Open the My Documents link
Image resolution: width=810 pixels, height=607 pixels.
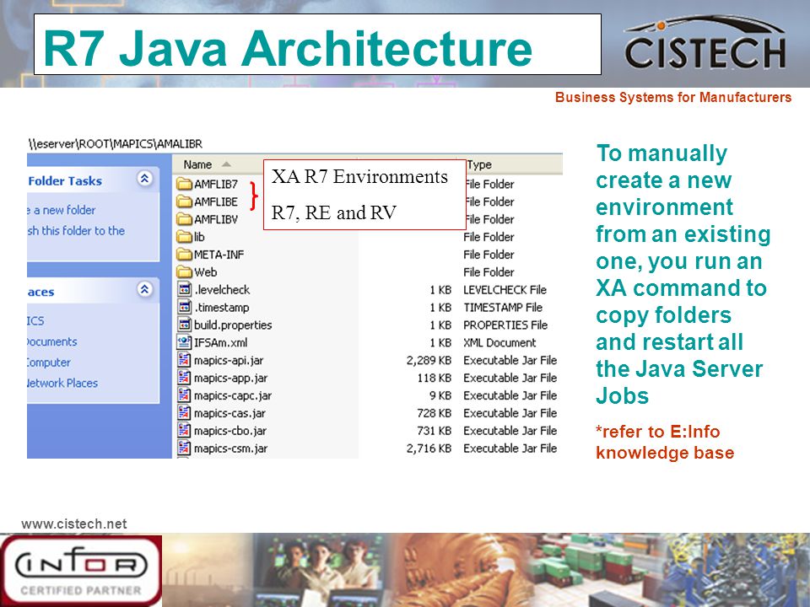(x=52, y=341)
